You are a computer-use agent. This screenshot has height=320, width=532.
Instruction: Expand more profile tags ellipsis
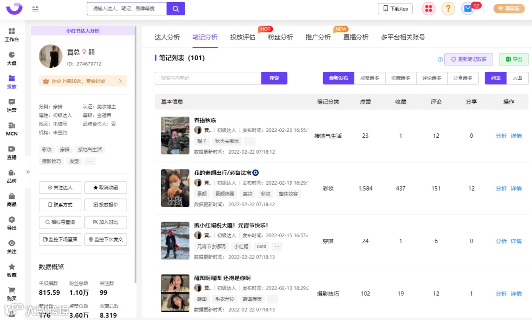coord(90,161)
